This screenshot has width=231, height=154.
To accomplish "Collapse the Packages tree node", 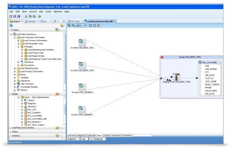I will 18,47.
